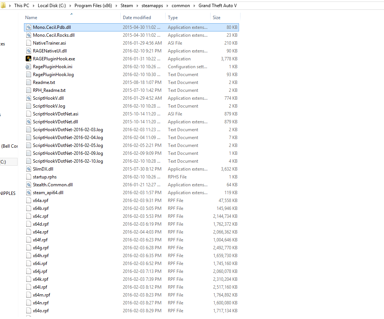The image size is (384, 319).
Task: Select the x64d.rpf file name
Action: click(x=41, y=224)
